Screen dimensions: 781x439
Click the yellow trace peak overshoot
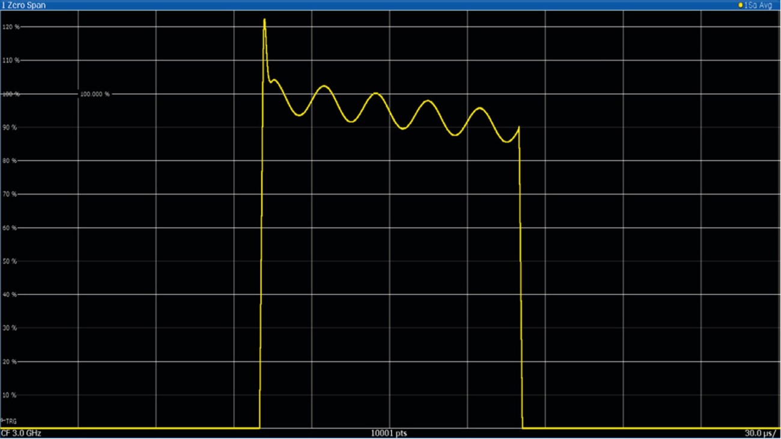(264, 20)
